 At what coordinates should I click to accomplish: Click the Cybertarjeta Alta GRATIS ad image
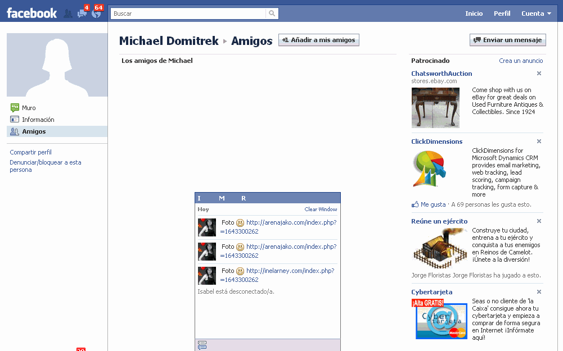(x=439, y=319)
